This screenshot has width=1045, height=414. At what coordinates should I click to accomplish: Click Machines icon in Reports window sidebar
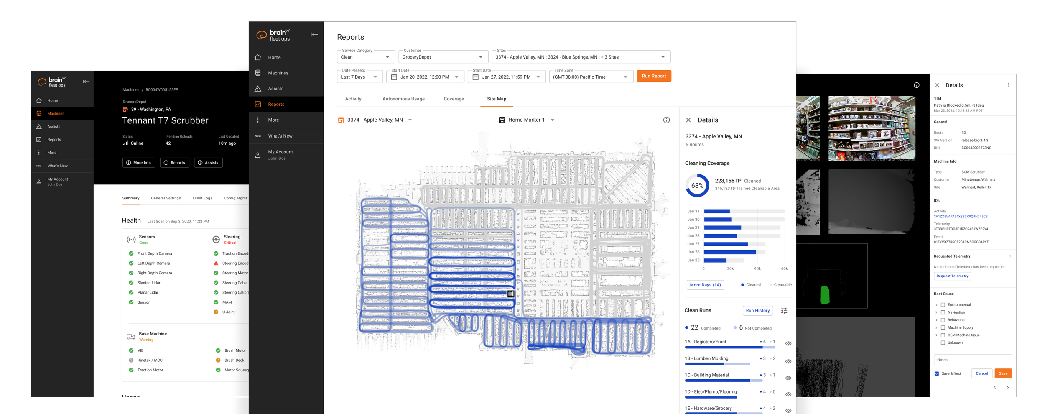pos(258,73)
